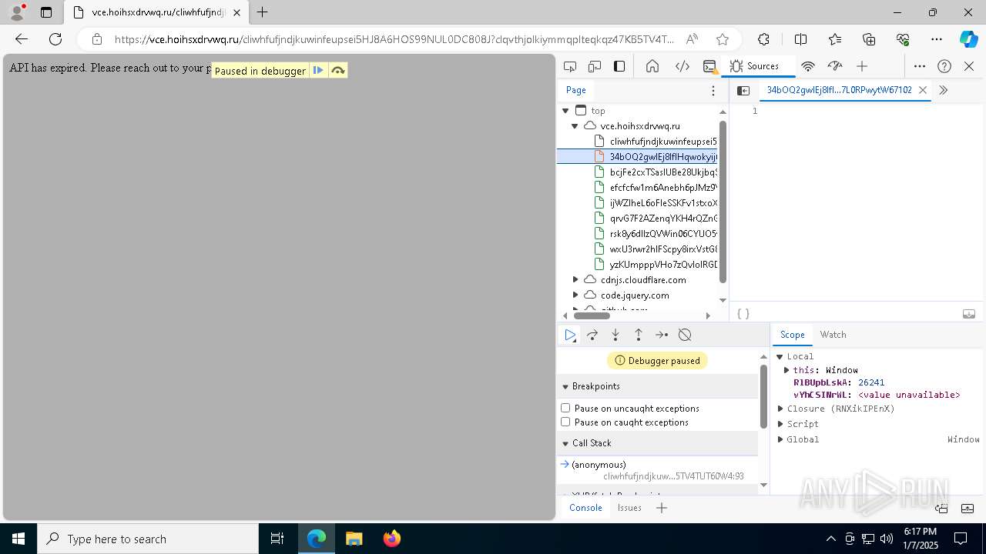This screenshot has height=554, width=986.
Task: Click the Windows search box
Action: pos(148,539)
